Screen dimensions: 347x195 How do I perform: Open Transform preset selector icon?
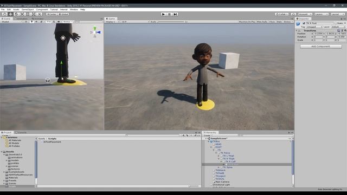[x=342, y=30]
